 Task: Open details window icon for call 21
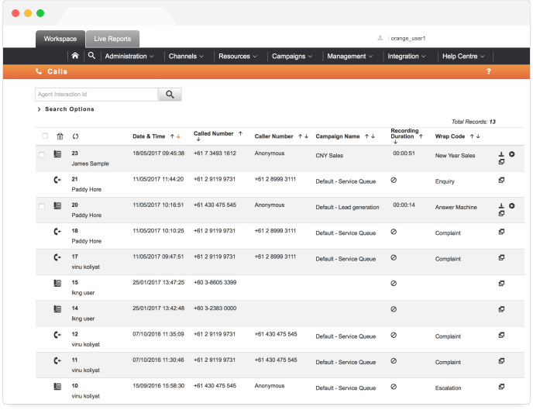[x=501, y=180]
